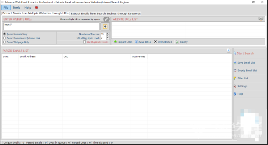Increase Number of Process value

click(x=108, y=33)
